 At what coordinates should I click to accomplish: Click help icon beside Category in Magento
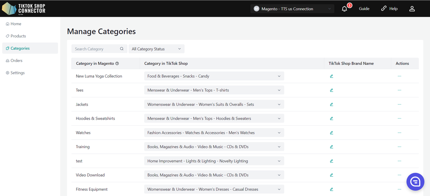click(x=117, y=64)
